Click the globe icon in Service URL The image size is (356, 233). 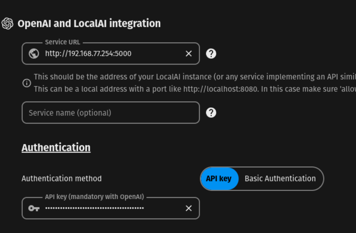tap(34, 54)
